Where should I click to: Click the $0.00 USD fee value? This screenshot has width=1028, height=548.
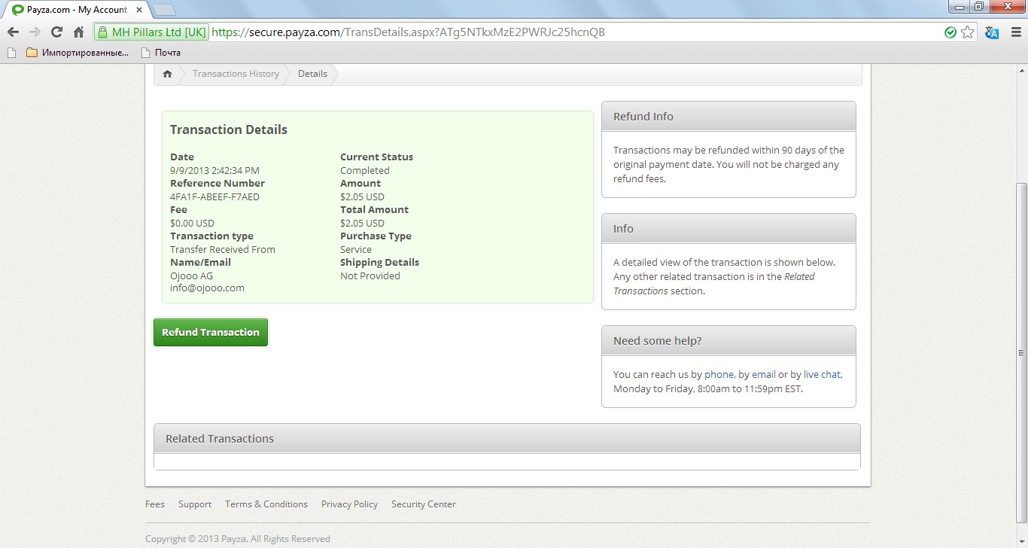coord(192,223)
